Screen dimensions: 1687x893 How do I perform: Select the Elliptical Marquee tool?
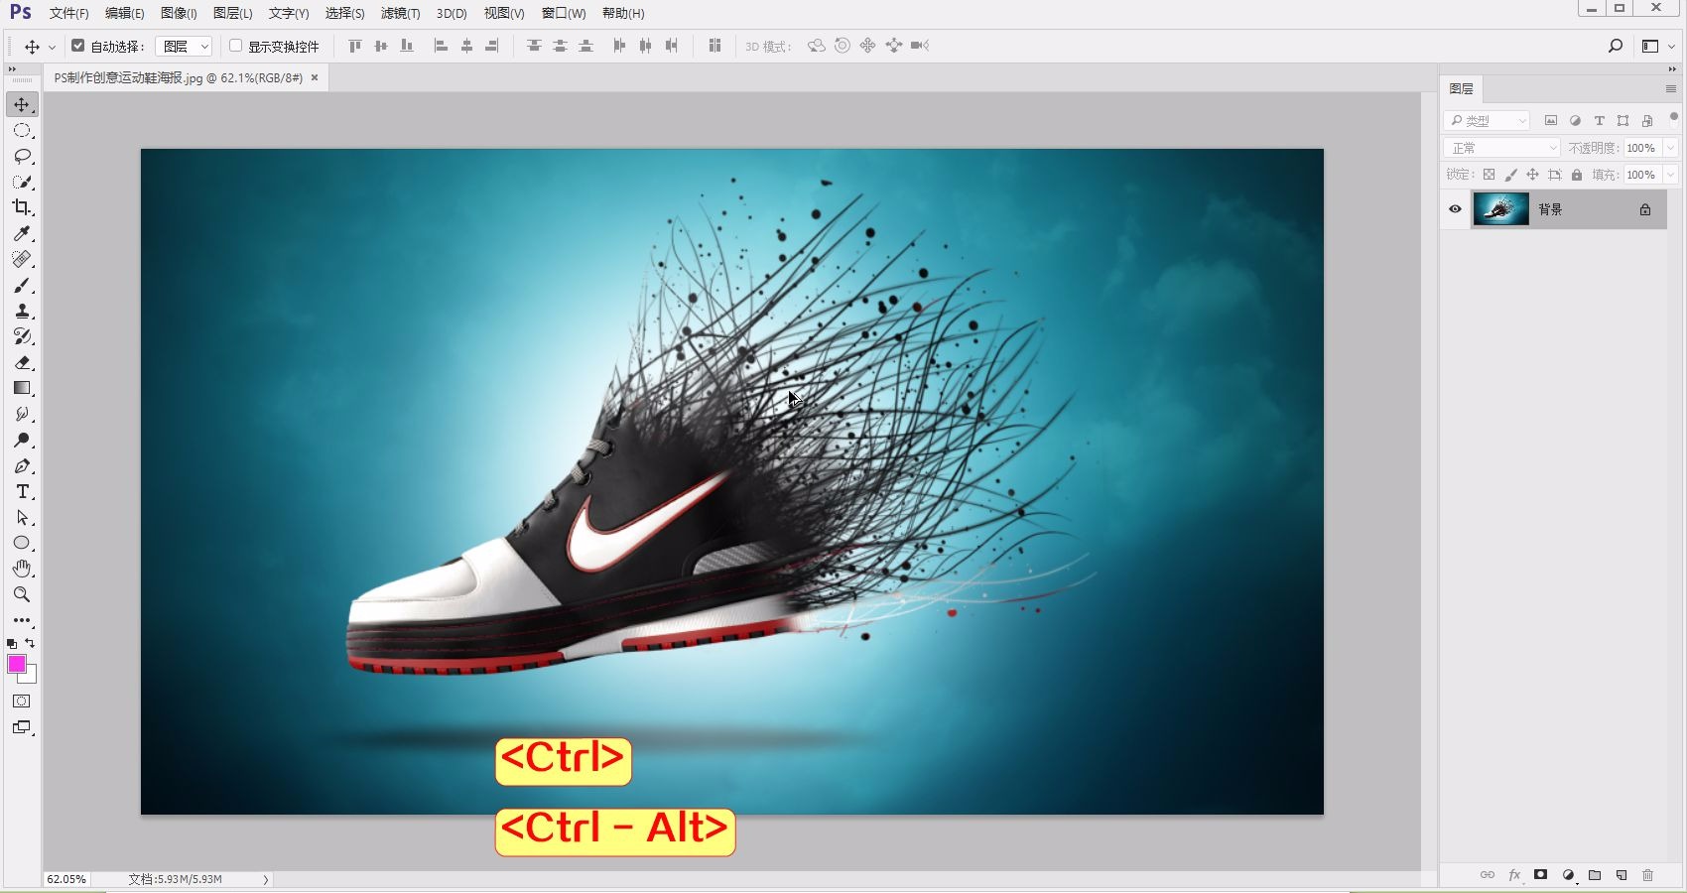click(22, 131)
